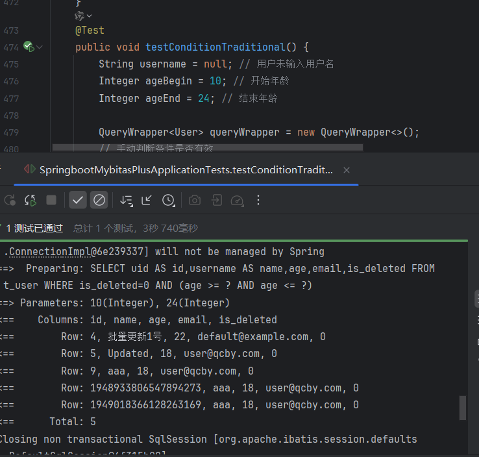Click the 'Closing non transactional SqlSession' line

pos(208,439)
